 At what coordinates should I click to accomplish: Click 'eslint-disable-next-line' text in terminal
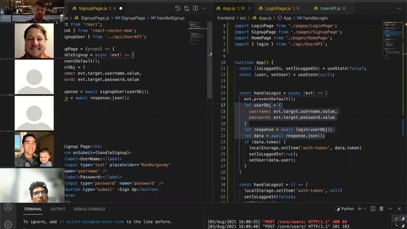coord(95,222)
